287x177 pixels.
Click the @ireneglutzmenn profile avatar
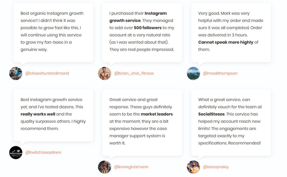click(x=105, y=167)
